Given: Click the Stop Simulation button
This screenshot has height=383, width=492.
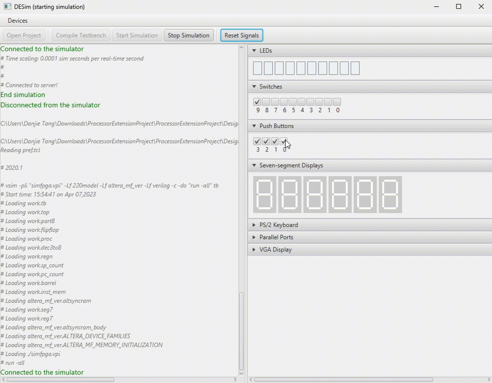Looking at the screenshot, I should coord(188,35).
